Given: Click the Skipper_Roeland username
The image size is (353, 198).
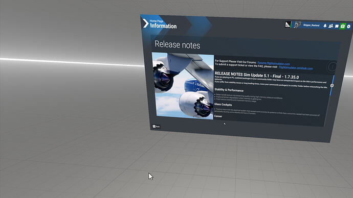Looking at the screenshot, I should [x=311, y=25].
